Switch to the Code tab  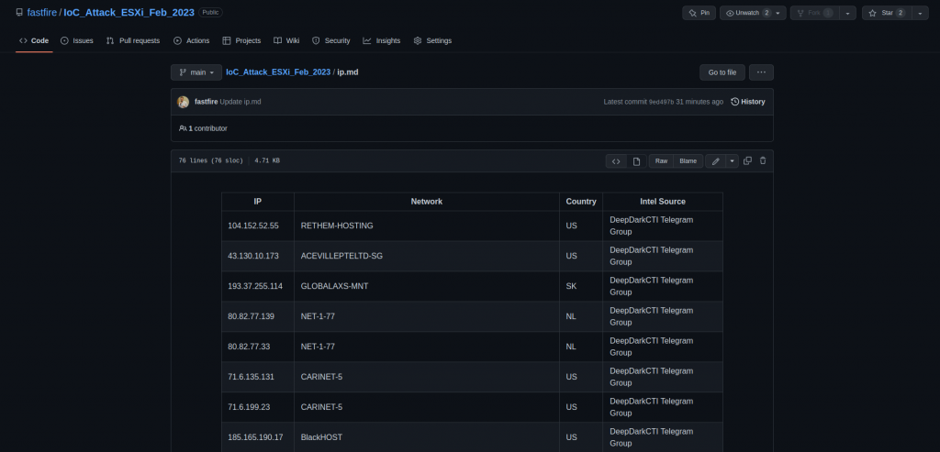click(34, 40)
